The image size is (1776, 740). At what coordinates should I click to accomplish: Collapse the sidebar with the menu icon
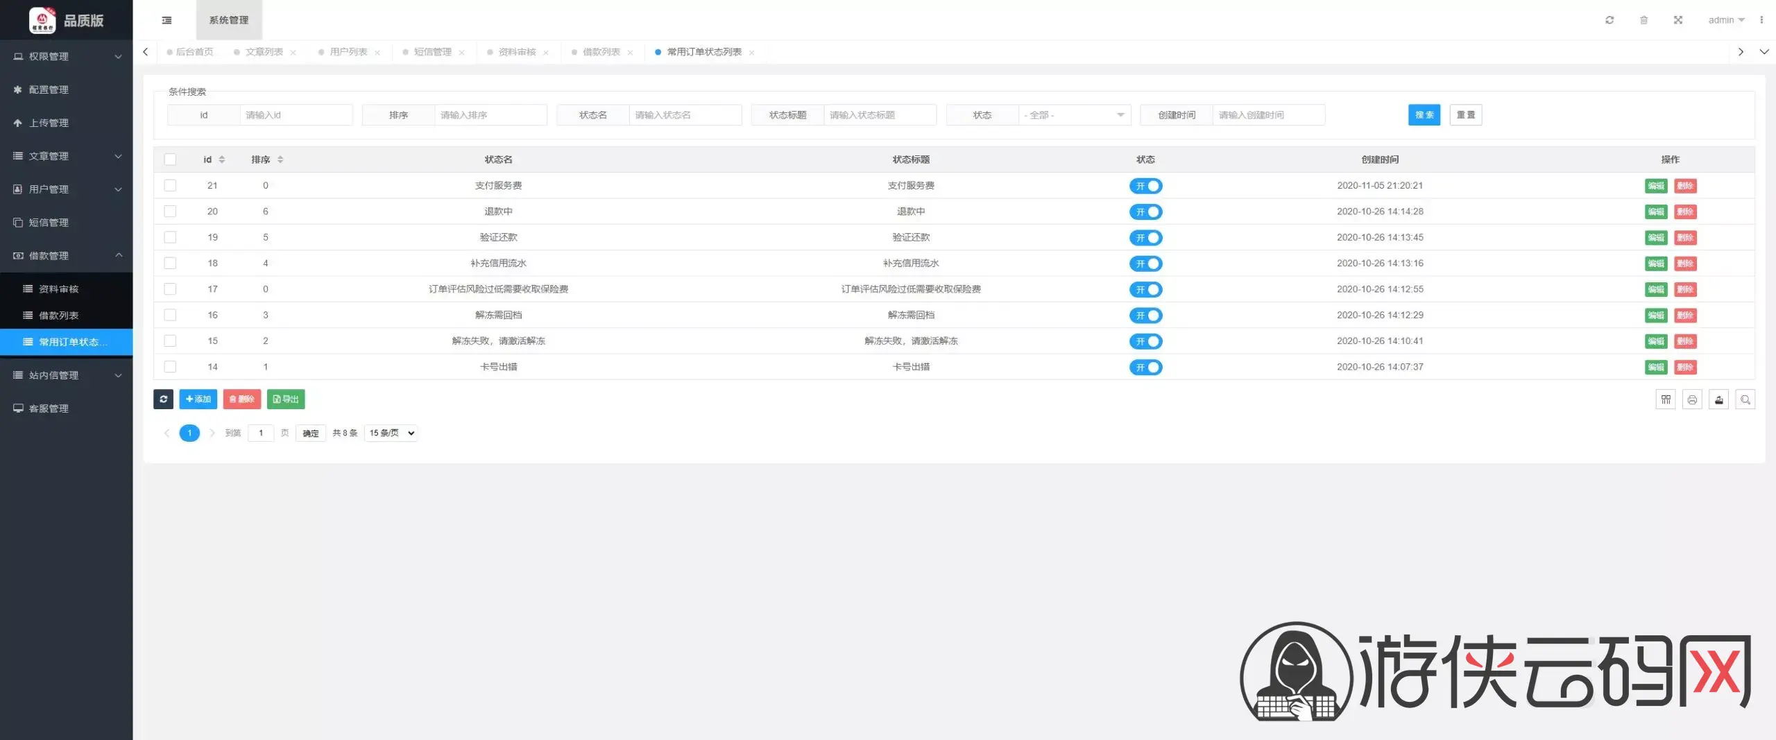166,20
